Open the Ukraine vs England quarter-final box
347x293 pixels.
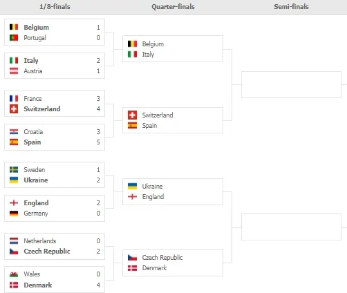[173, 191]
